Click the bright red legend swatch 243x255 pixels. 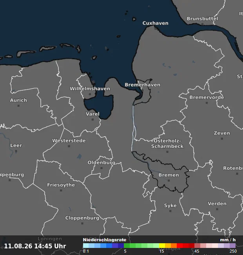[x=180, y=246]
